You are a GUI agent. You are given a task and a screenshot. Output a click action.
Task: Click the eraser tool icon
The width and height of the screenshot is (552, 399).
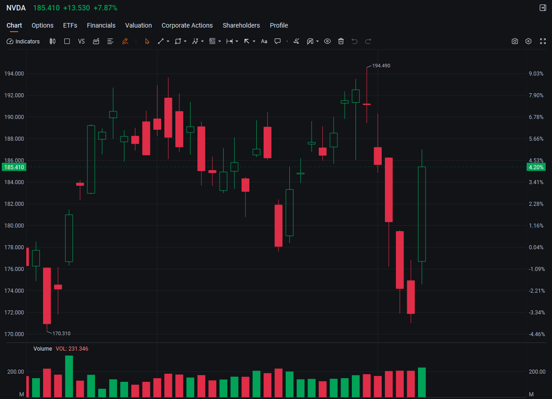pos(297,41)
